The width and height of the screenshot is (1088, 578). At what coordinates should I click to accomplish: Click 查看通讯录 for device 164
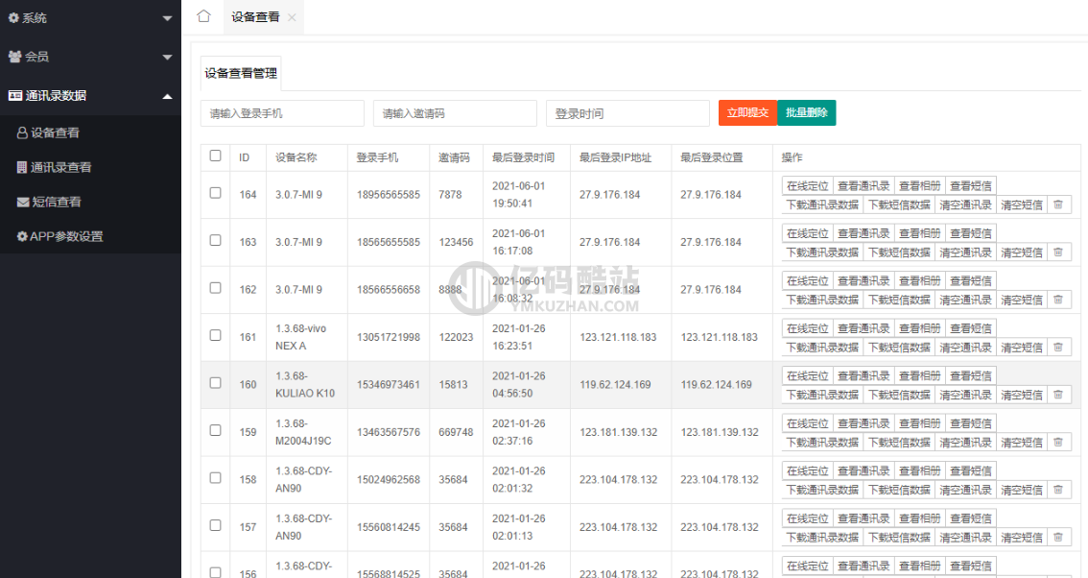pyautogui.click(x=863, y=186)
